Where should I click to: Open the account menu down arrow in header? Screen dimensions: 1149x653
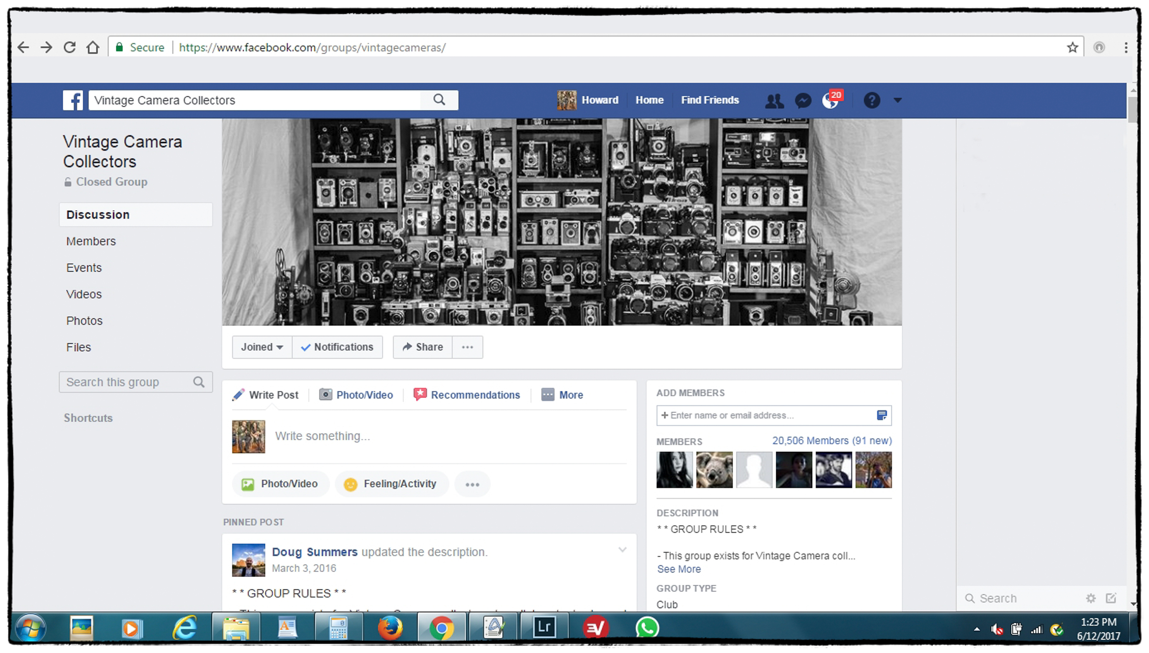click(897, 100)
